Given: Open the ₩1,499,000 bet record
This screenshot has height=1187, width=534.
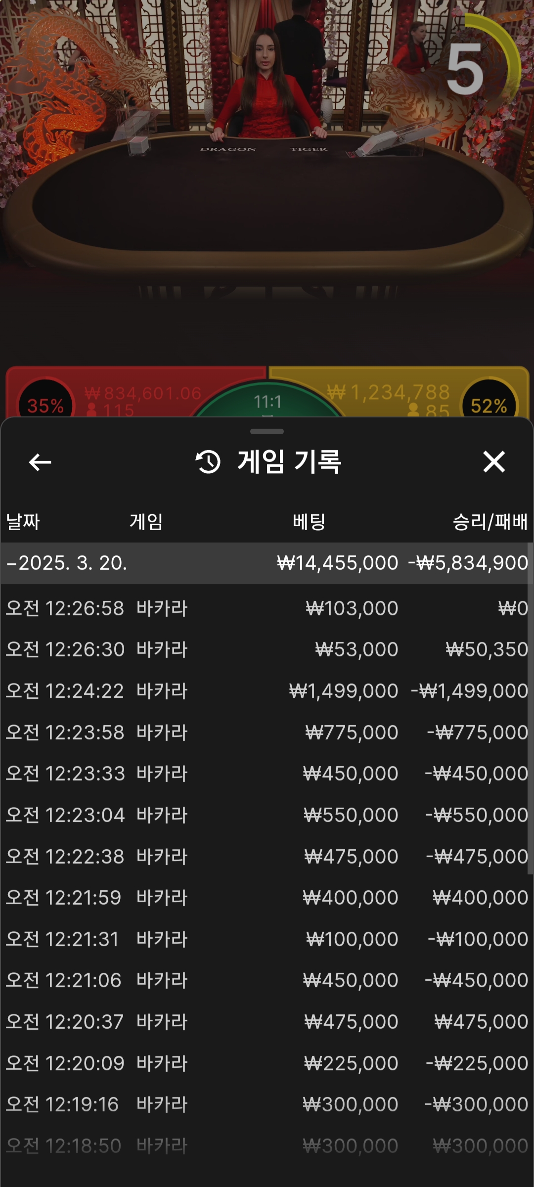Looking at the screenshot, I should click(x=267, y=691).
